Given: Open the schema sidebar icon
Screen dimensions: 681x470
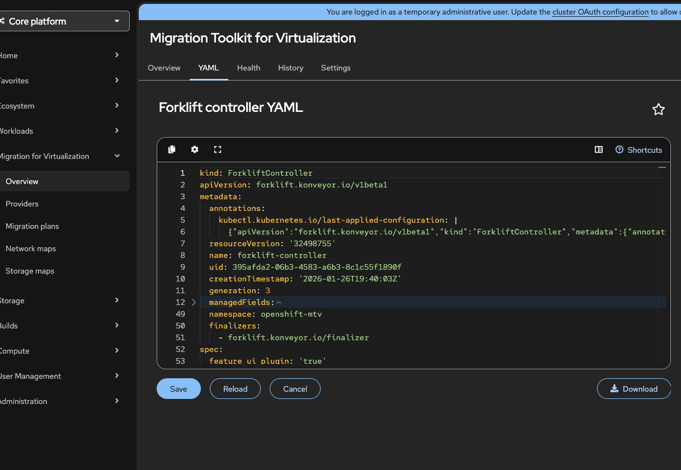Looking at the screenshot, I should [599, 149].
